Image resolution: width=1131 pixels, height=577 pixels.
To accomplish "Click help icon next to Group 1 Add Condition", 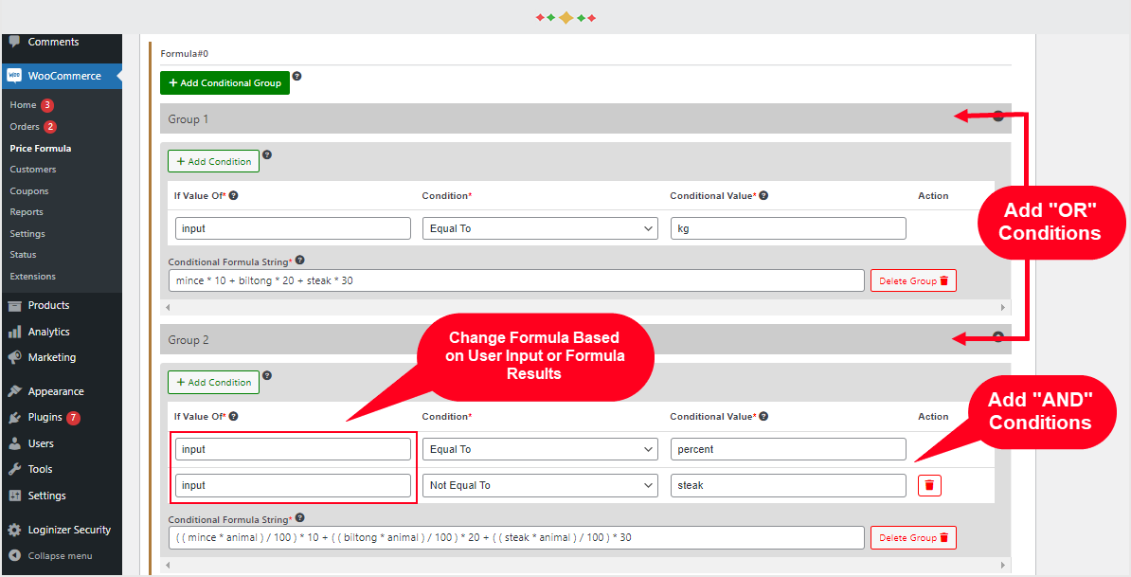I will pos(267,154).
